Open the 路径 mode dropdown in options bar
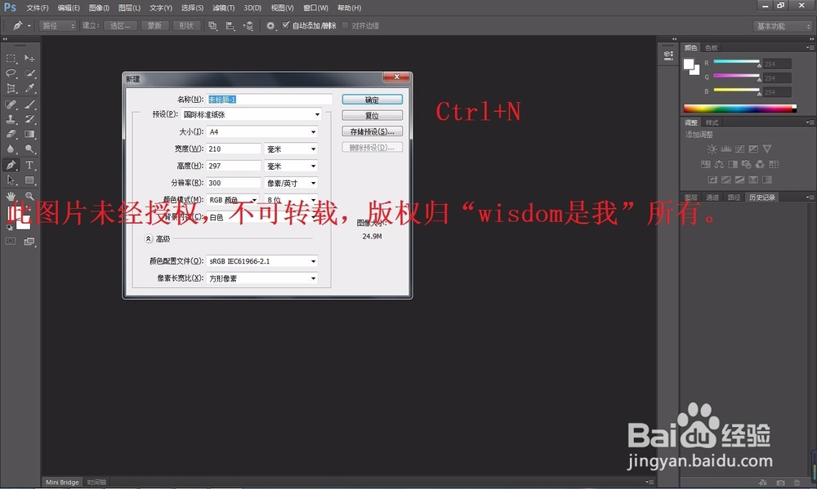Screen dimensions: 817x489 tap(57, 25)
